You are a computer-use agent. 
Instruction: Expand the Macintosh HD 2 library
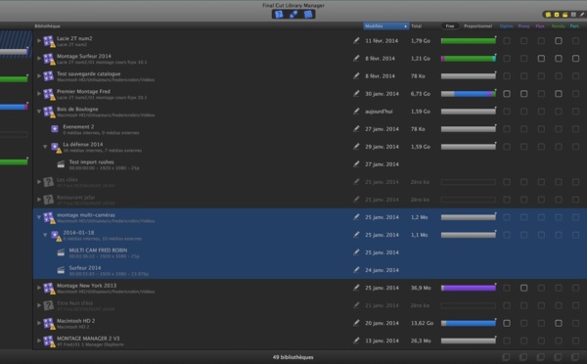tap(39, 323)
